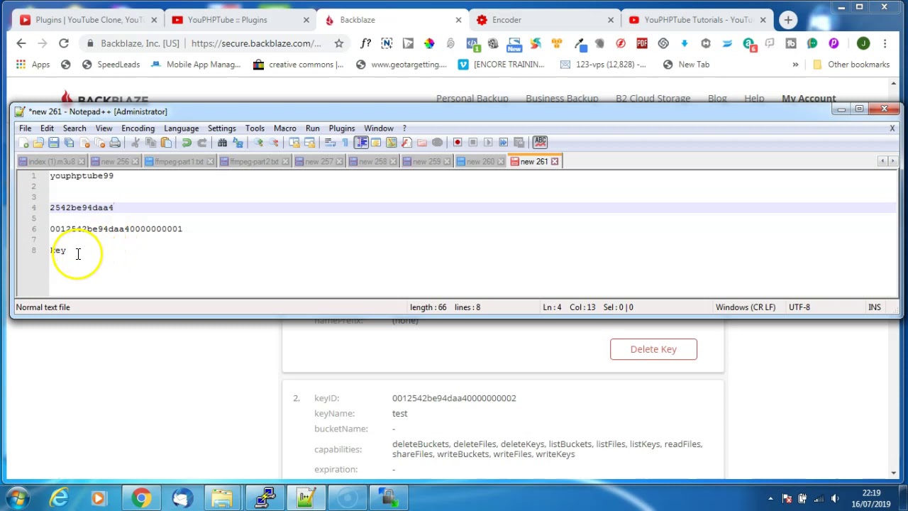Bookmark this page with the star icon
The image size is (908, 511).
pos(339,44)
